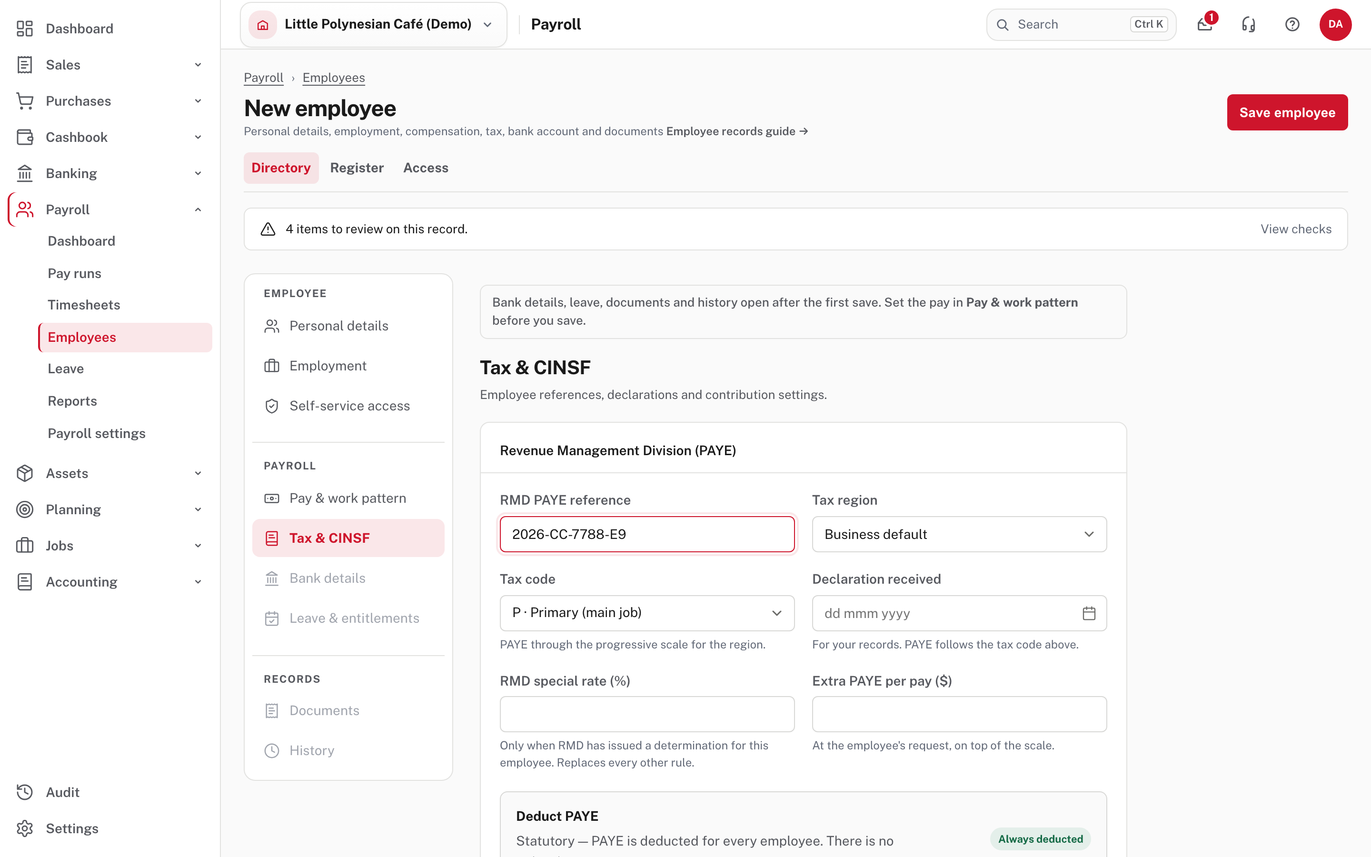Viewport: 1371px width, 857px height.
Task: Switch to the Register tab
Action: click(x=357, y=168)
